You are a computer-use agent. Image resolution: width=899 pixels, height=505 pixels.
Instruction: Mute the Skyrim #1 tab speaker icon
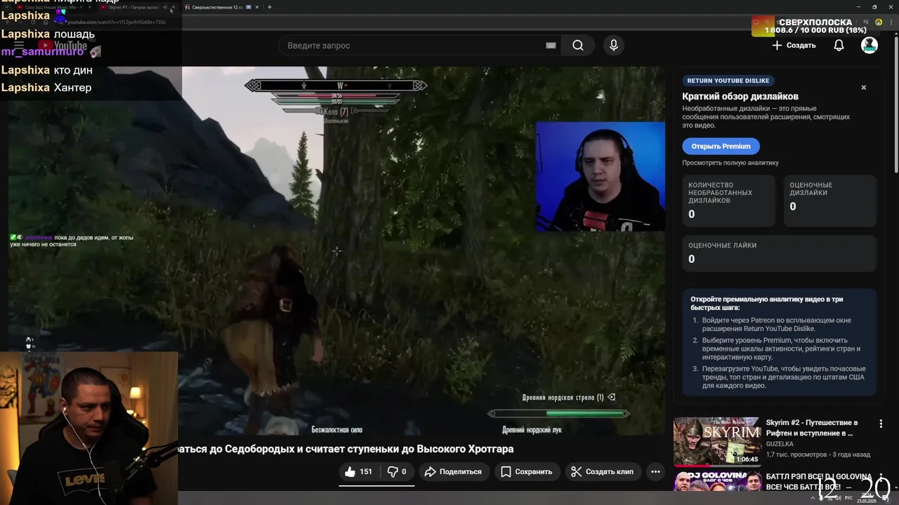click(x=164, y=7)
